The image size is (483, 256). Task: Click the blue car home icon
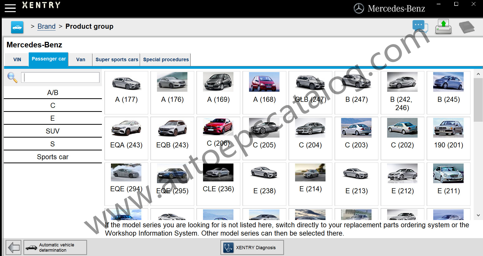point(17,27)
